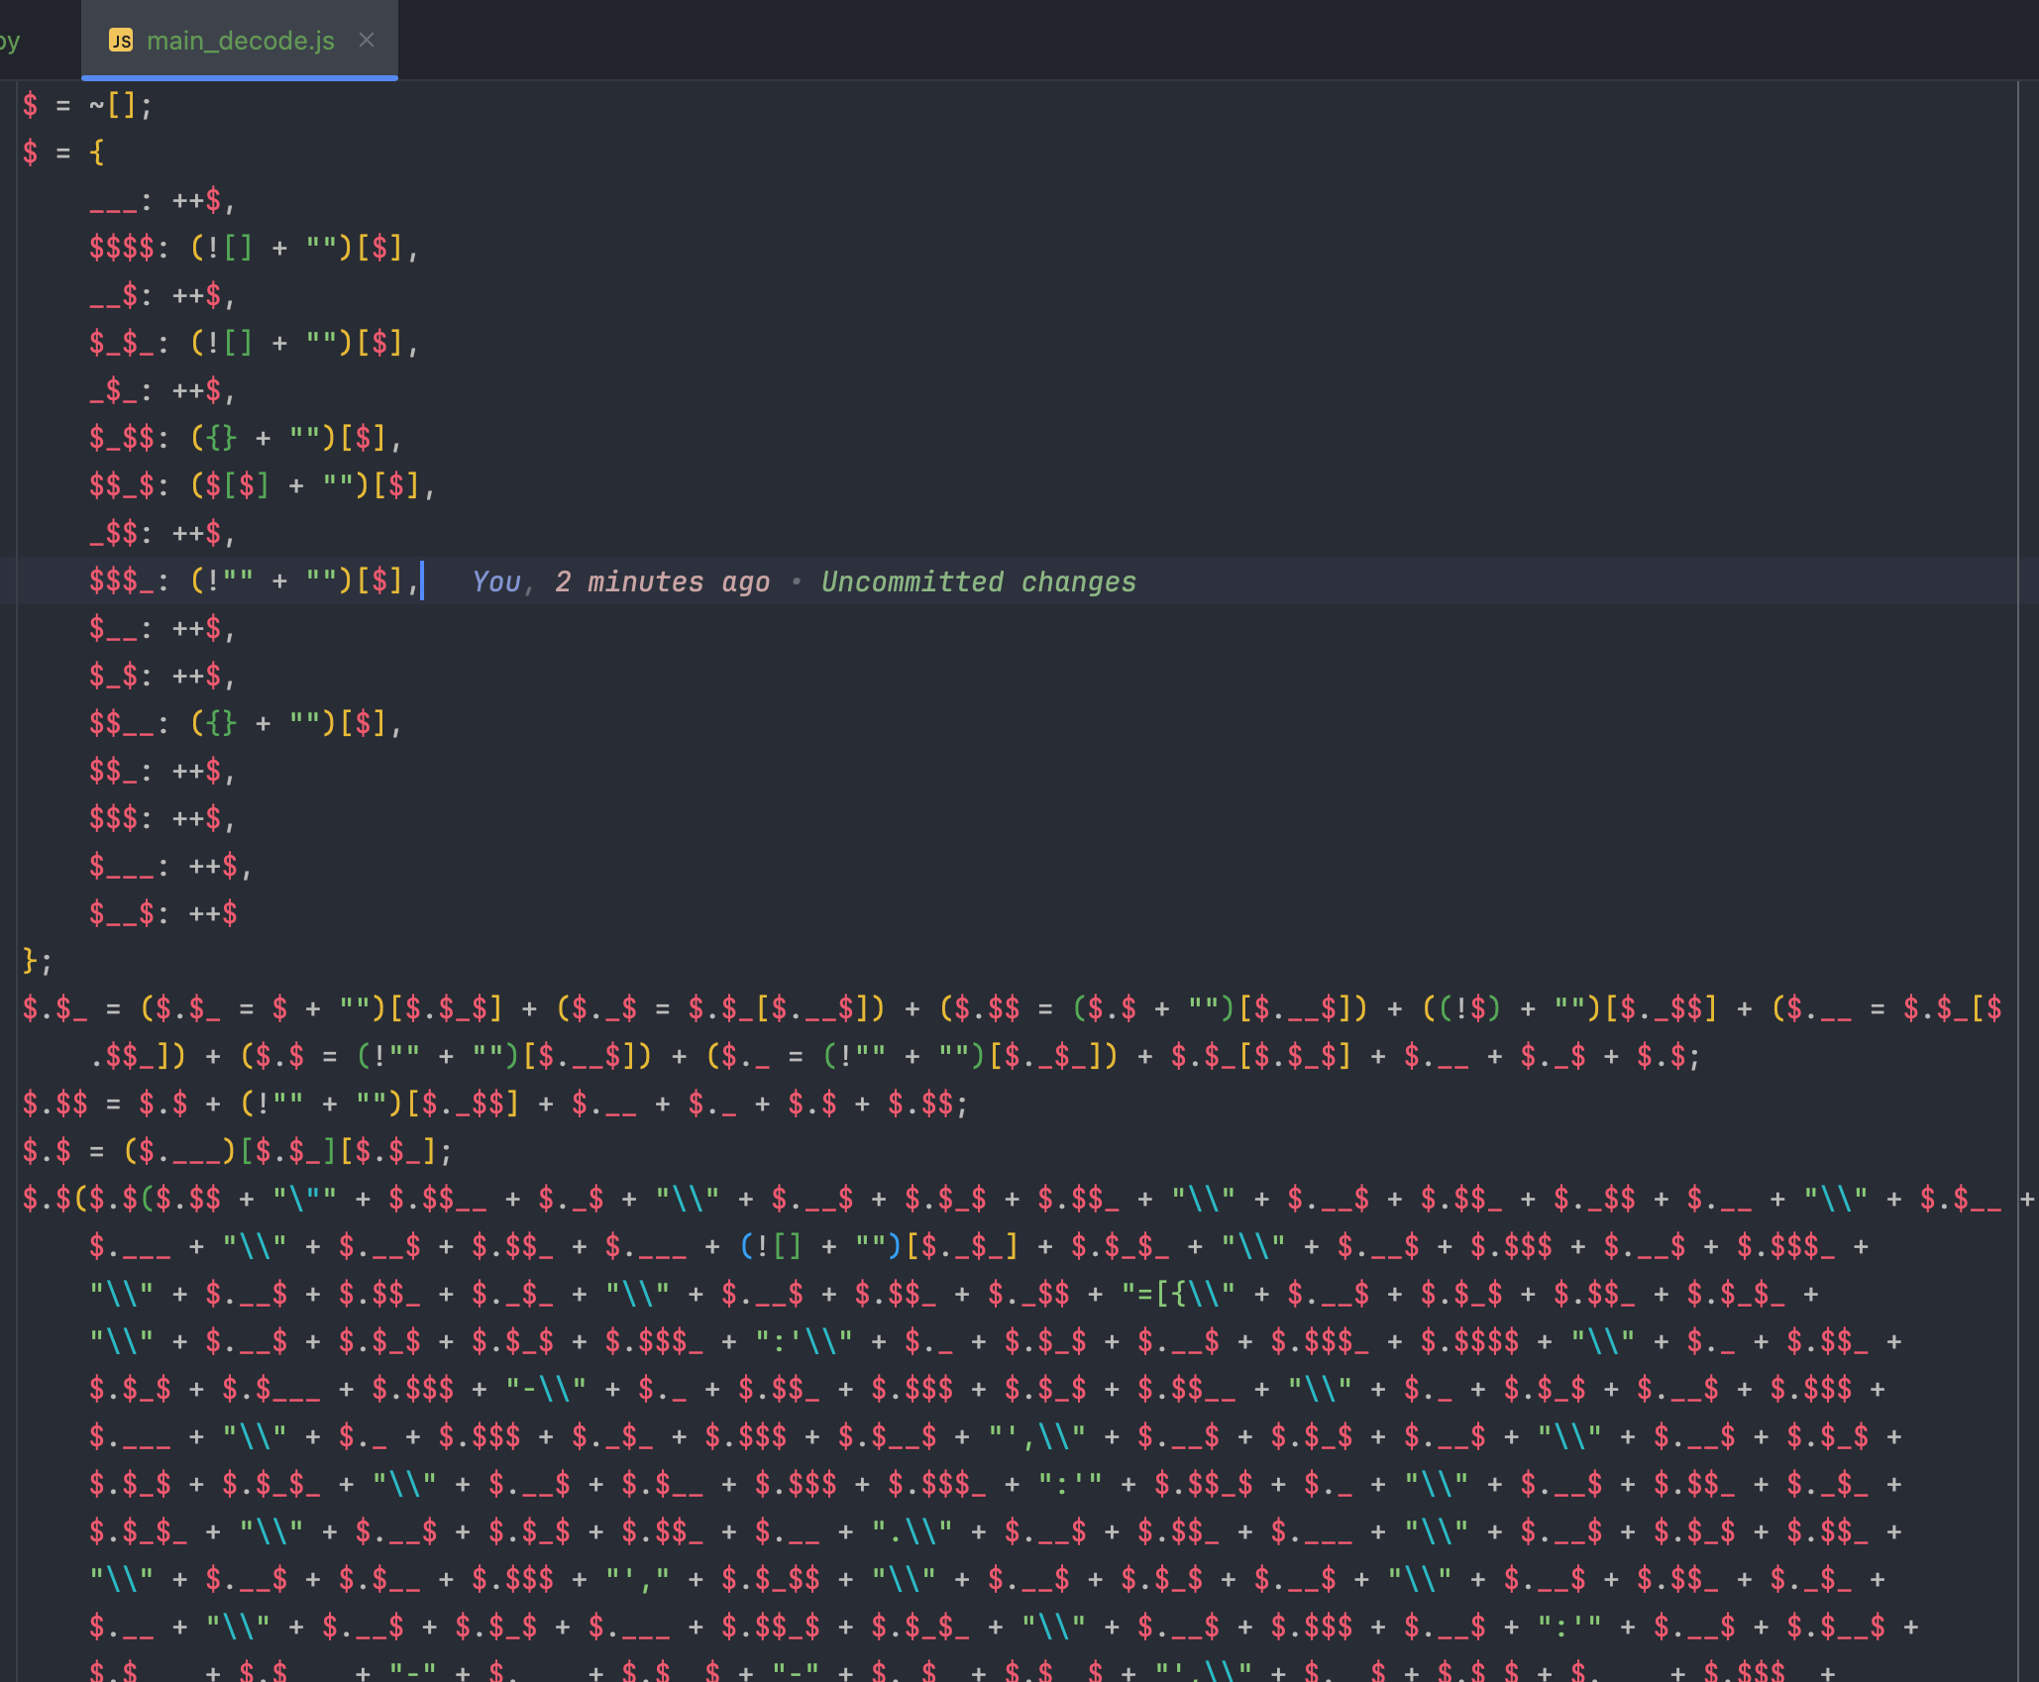2039x1682 pixels.
Task: Click the closing '};' of the object
Action: click(37, 961)
